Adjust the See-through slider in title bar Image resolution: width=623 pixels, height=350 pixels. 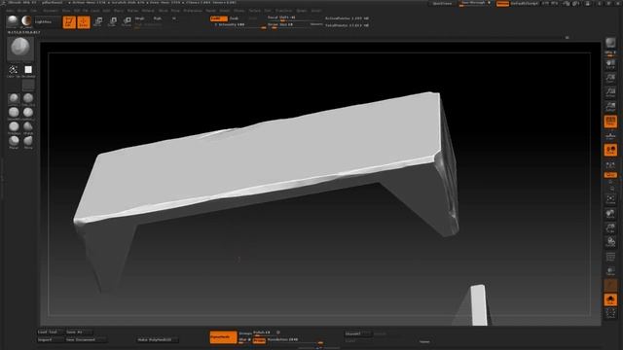click(x=475, y=4)
